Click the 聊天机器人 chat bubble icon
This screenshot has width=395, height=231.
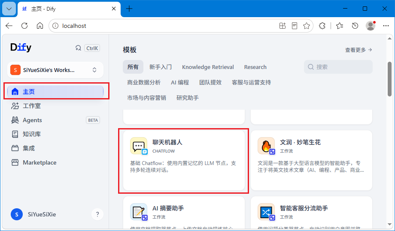pos(139,146)
